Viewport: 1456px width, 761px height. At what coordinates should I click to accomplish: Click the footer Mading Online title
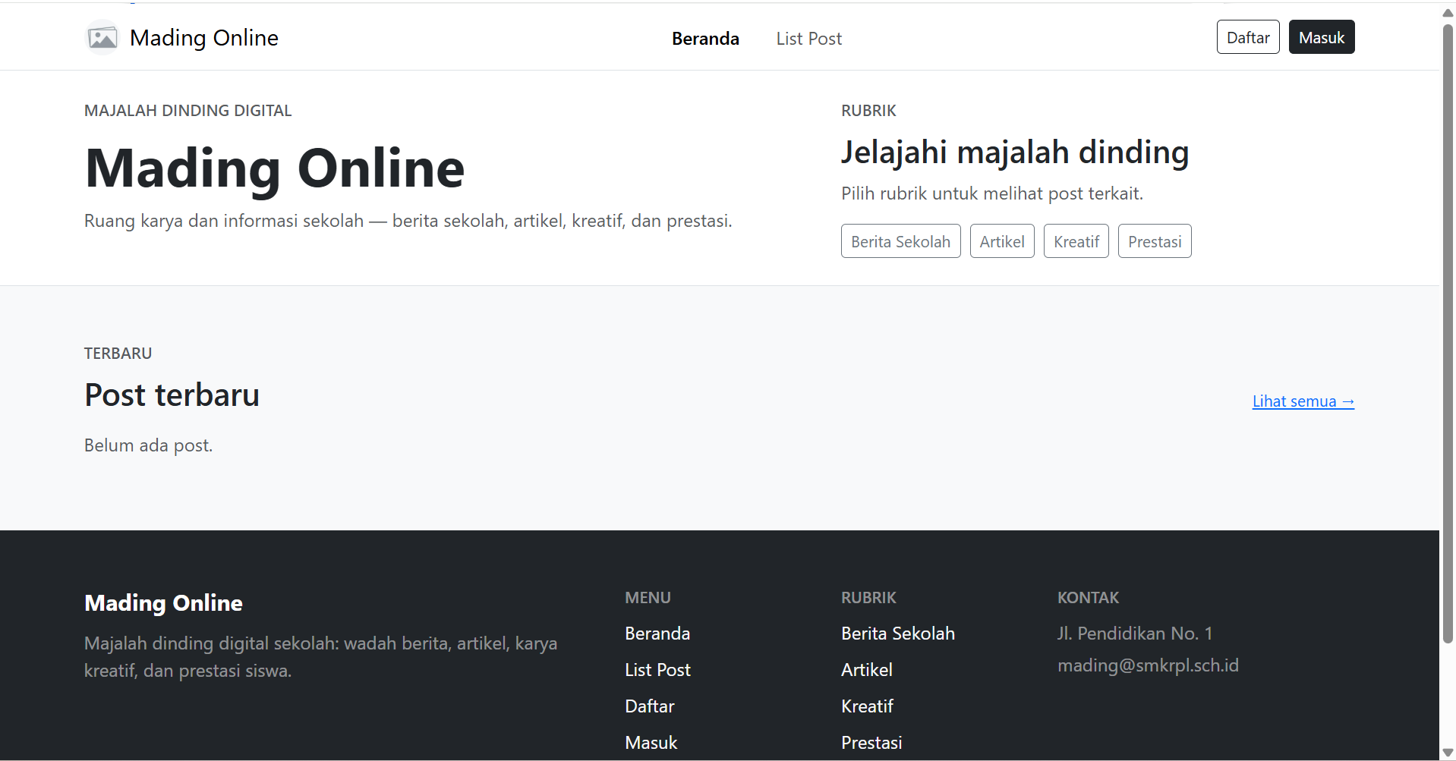pos(163,603)
